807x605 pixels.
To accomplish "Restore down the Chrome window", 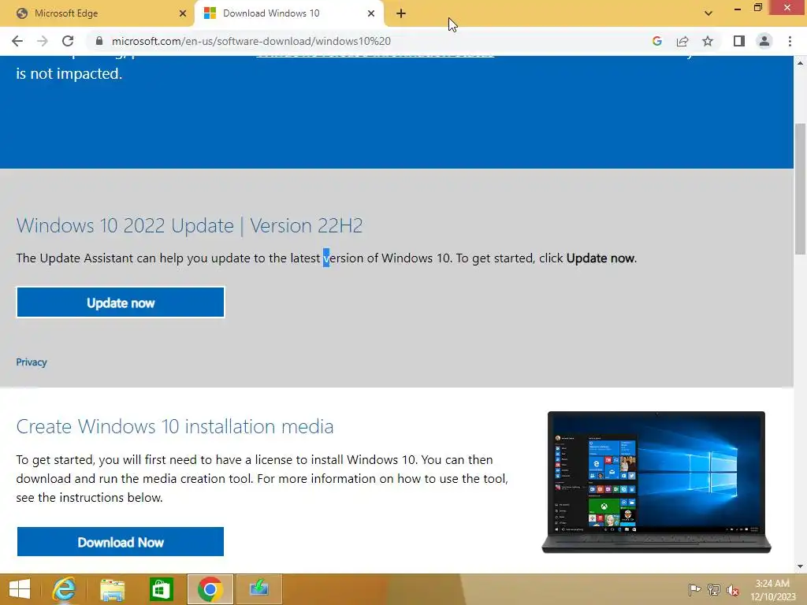I will click(x=757, y=7).
